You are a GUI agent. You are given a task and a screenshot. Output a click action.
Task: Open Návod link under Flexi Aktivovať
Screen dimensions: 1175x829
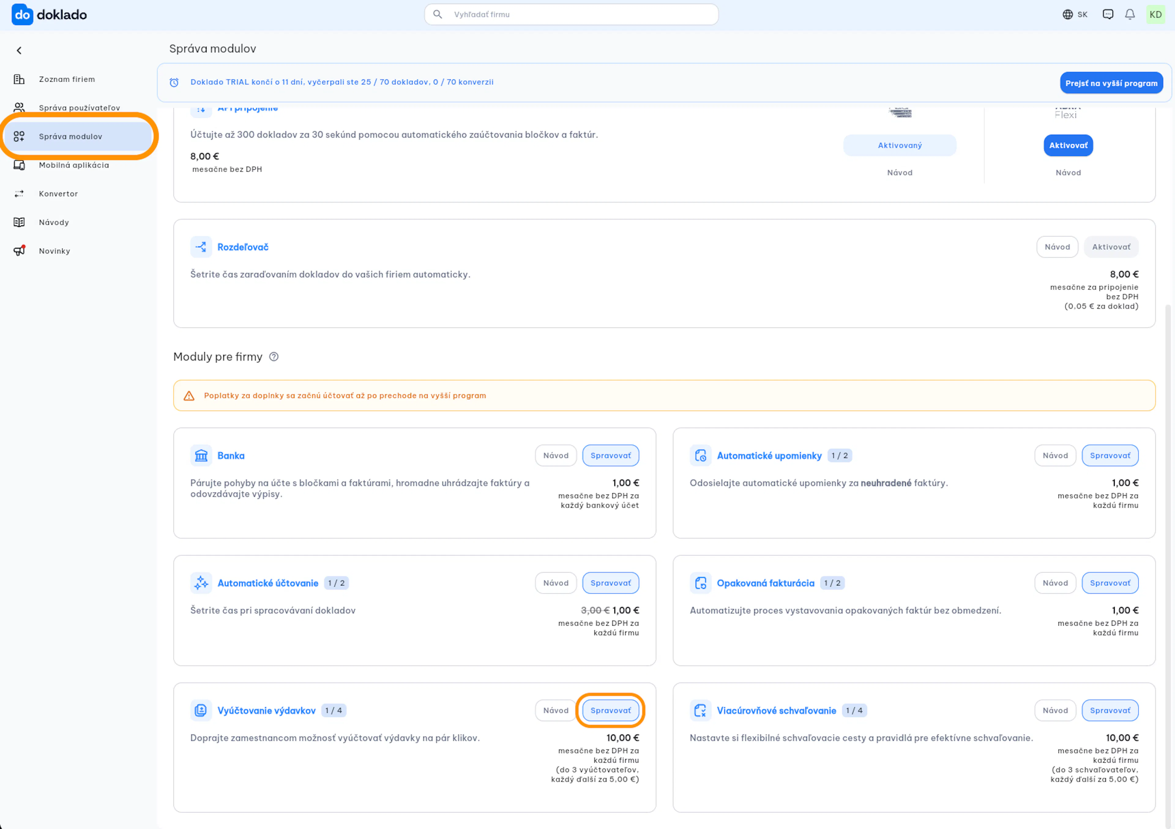[x=1068, y=173]
